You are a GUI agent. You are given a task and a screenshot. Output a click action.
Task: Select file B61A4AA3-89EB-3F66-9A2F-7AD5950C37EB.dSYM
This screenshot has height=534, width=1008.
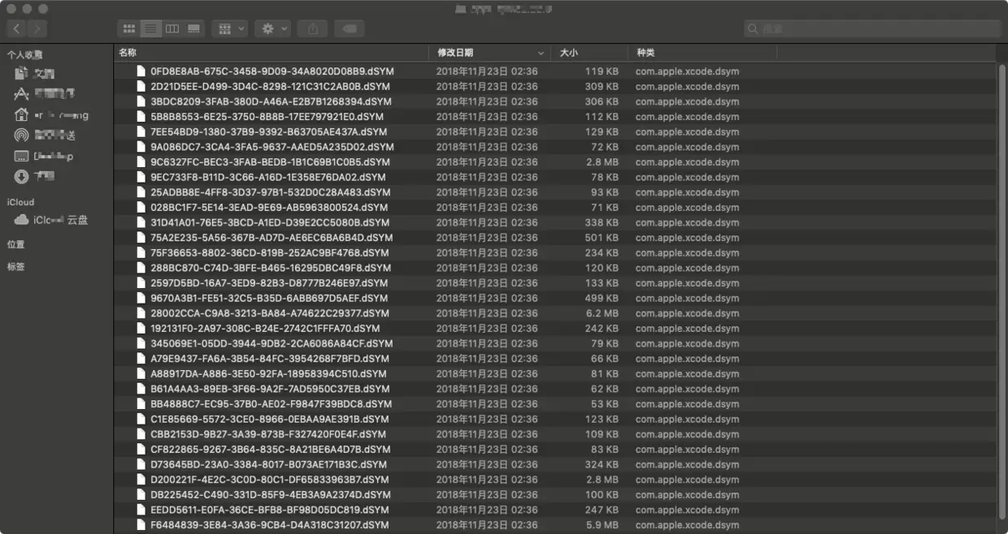270,389
